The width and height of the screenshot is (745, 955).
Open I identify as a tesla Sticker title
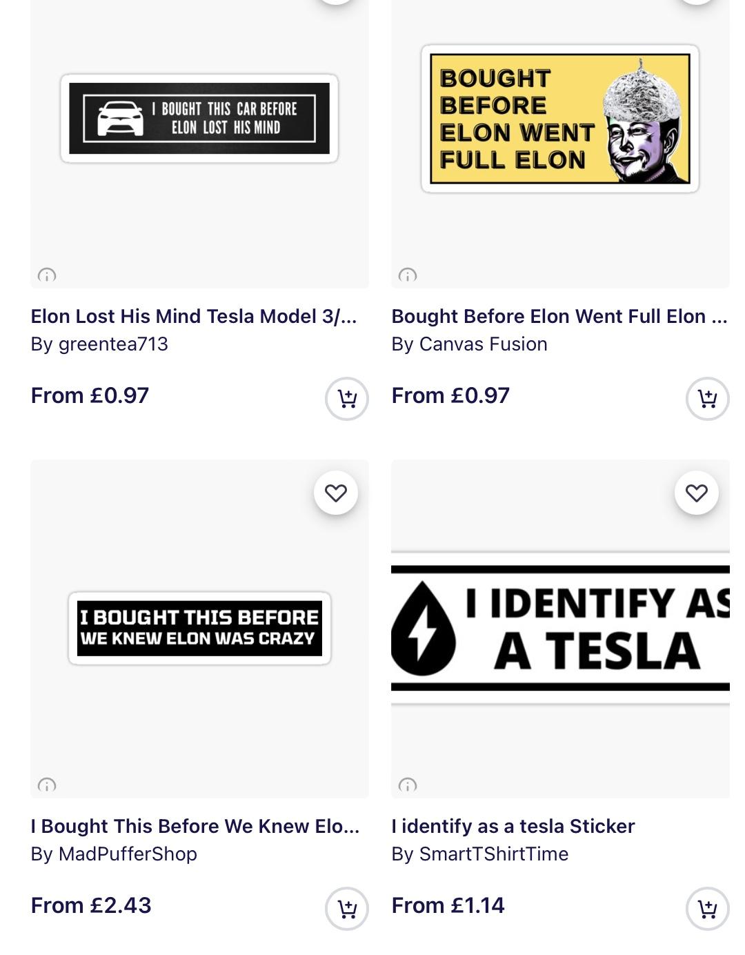tap(513, 826)
